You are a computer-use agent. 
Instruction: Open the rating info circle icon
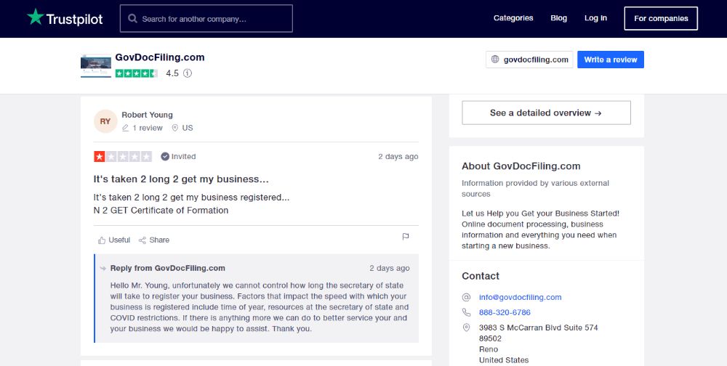coord(188,73)
